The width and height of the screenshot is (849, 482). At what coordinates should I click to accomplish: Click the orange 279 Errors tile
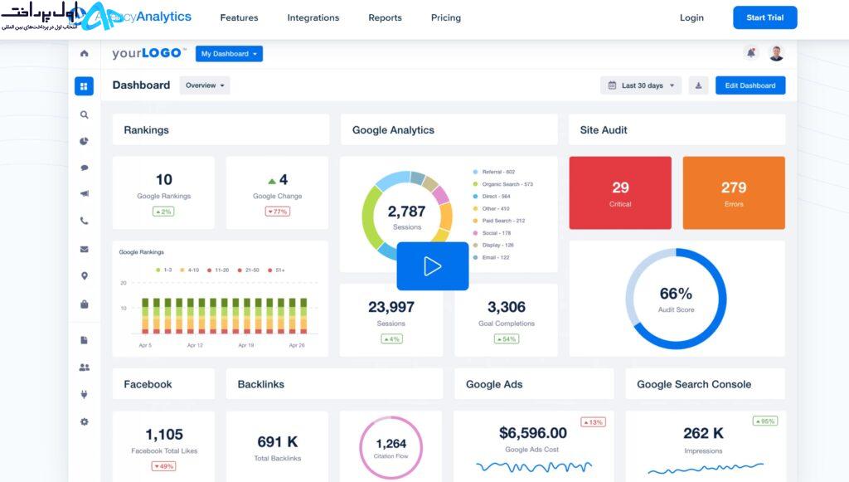click(x=734, y=192)
